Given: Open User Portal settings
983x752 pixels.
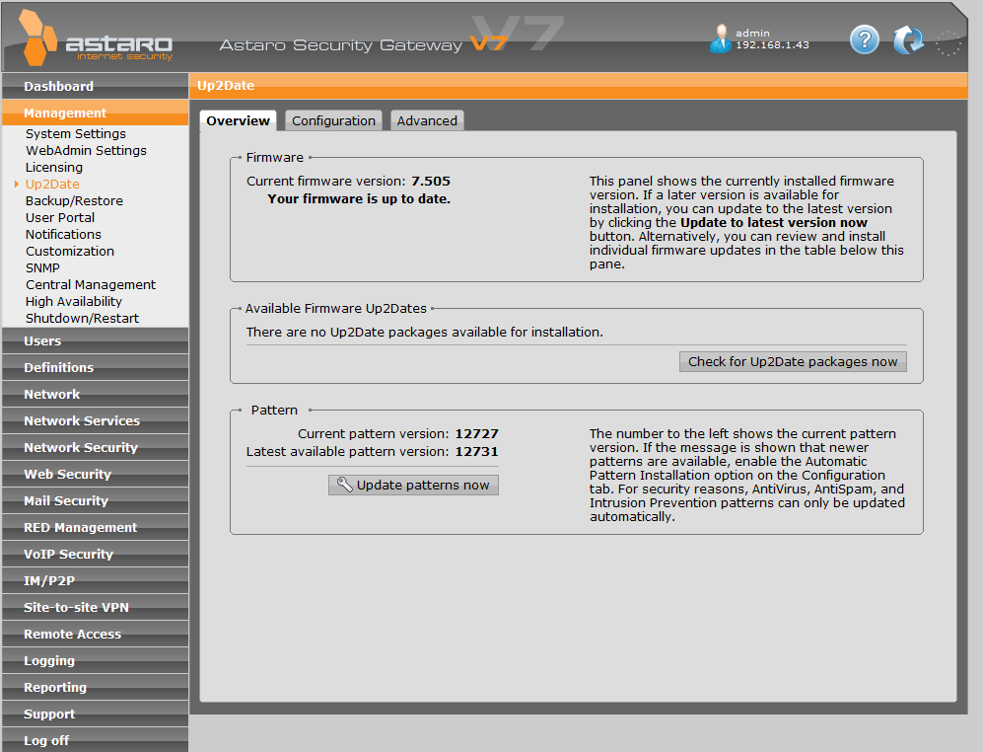Looking at the screenshot, I should coord(60,217).
